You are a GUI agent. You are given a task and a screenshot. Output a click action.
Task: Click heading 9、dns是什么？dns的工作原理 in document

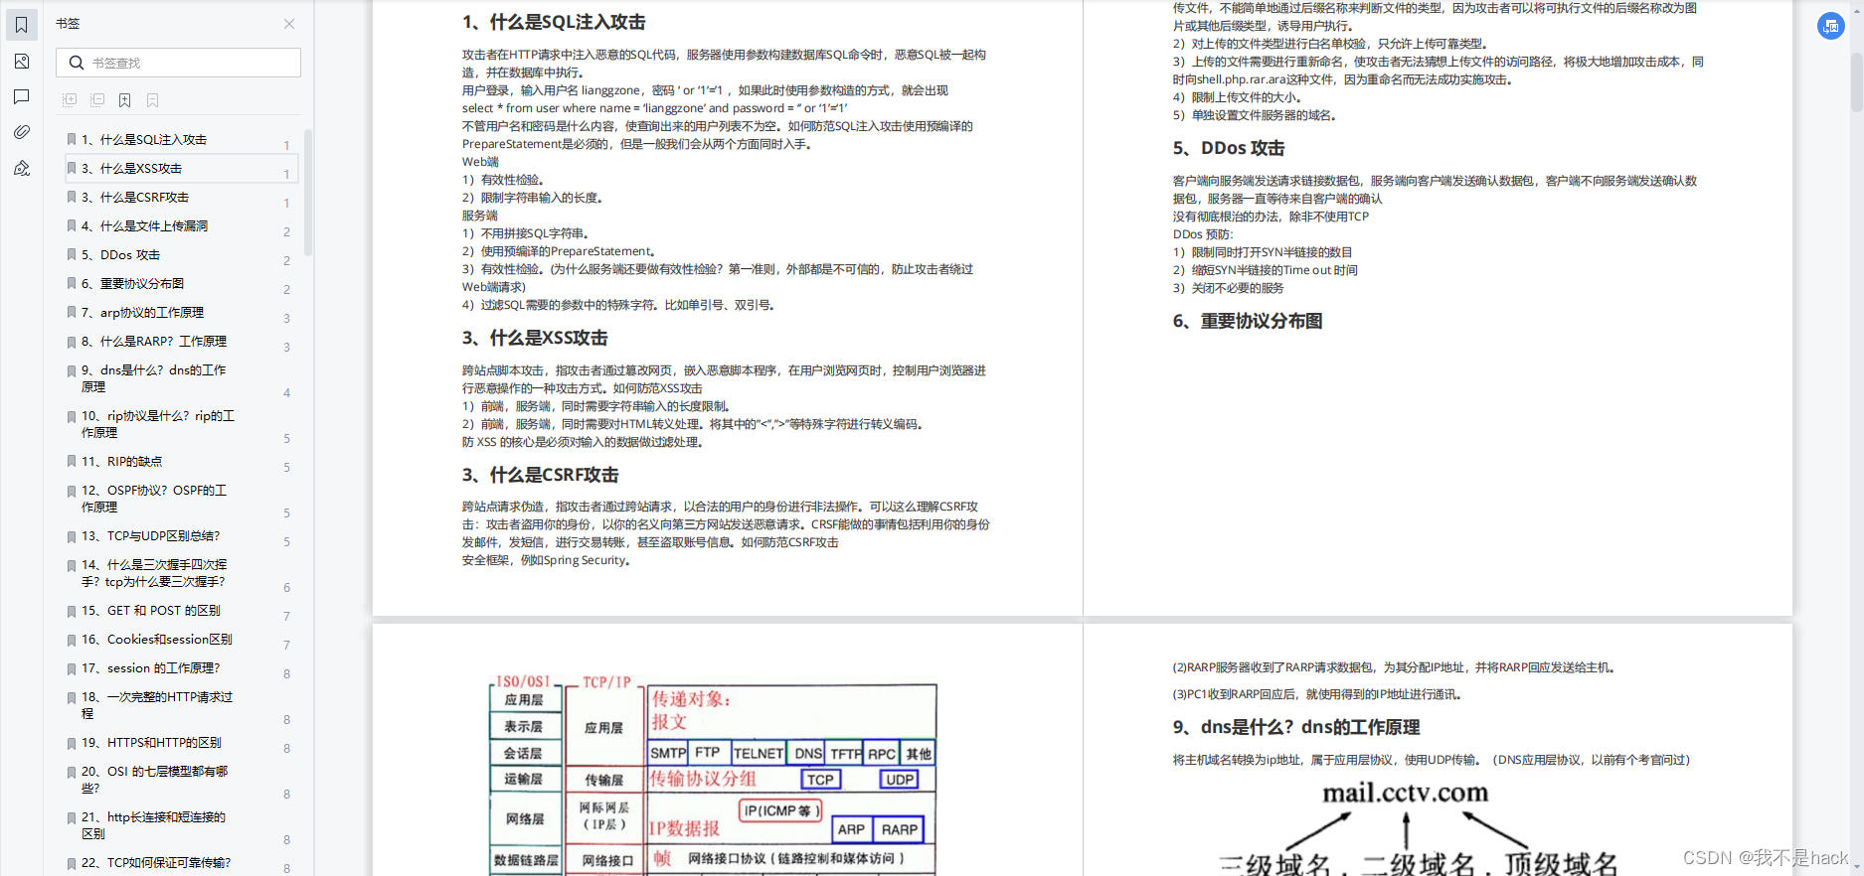point(1296,727)
